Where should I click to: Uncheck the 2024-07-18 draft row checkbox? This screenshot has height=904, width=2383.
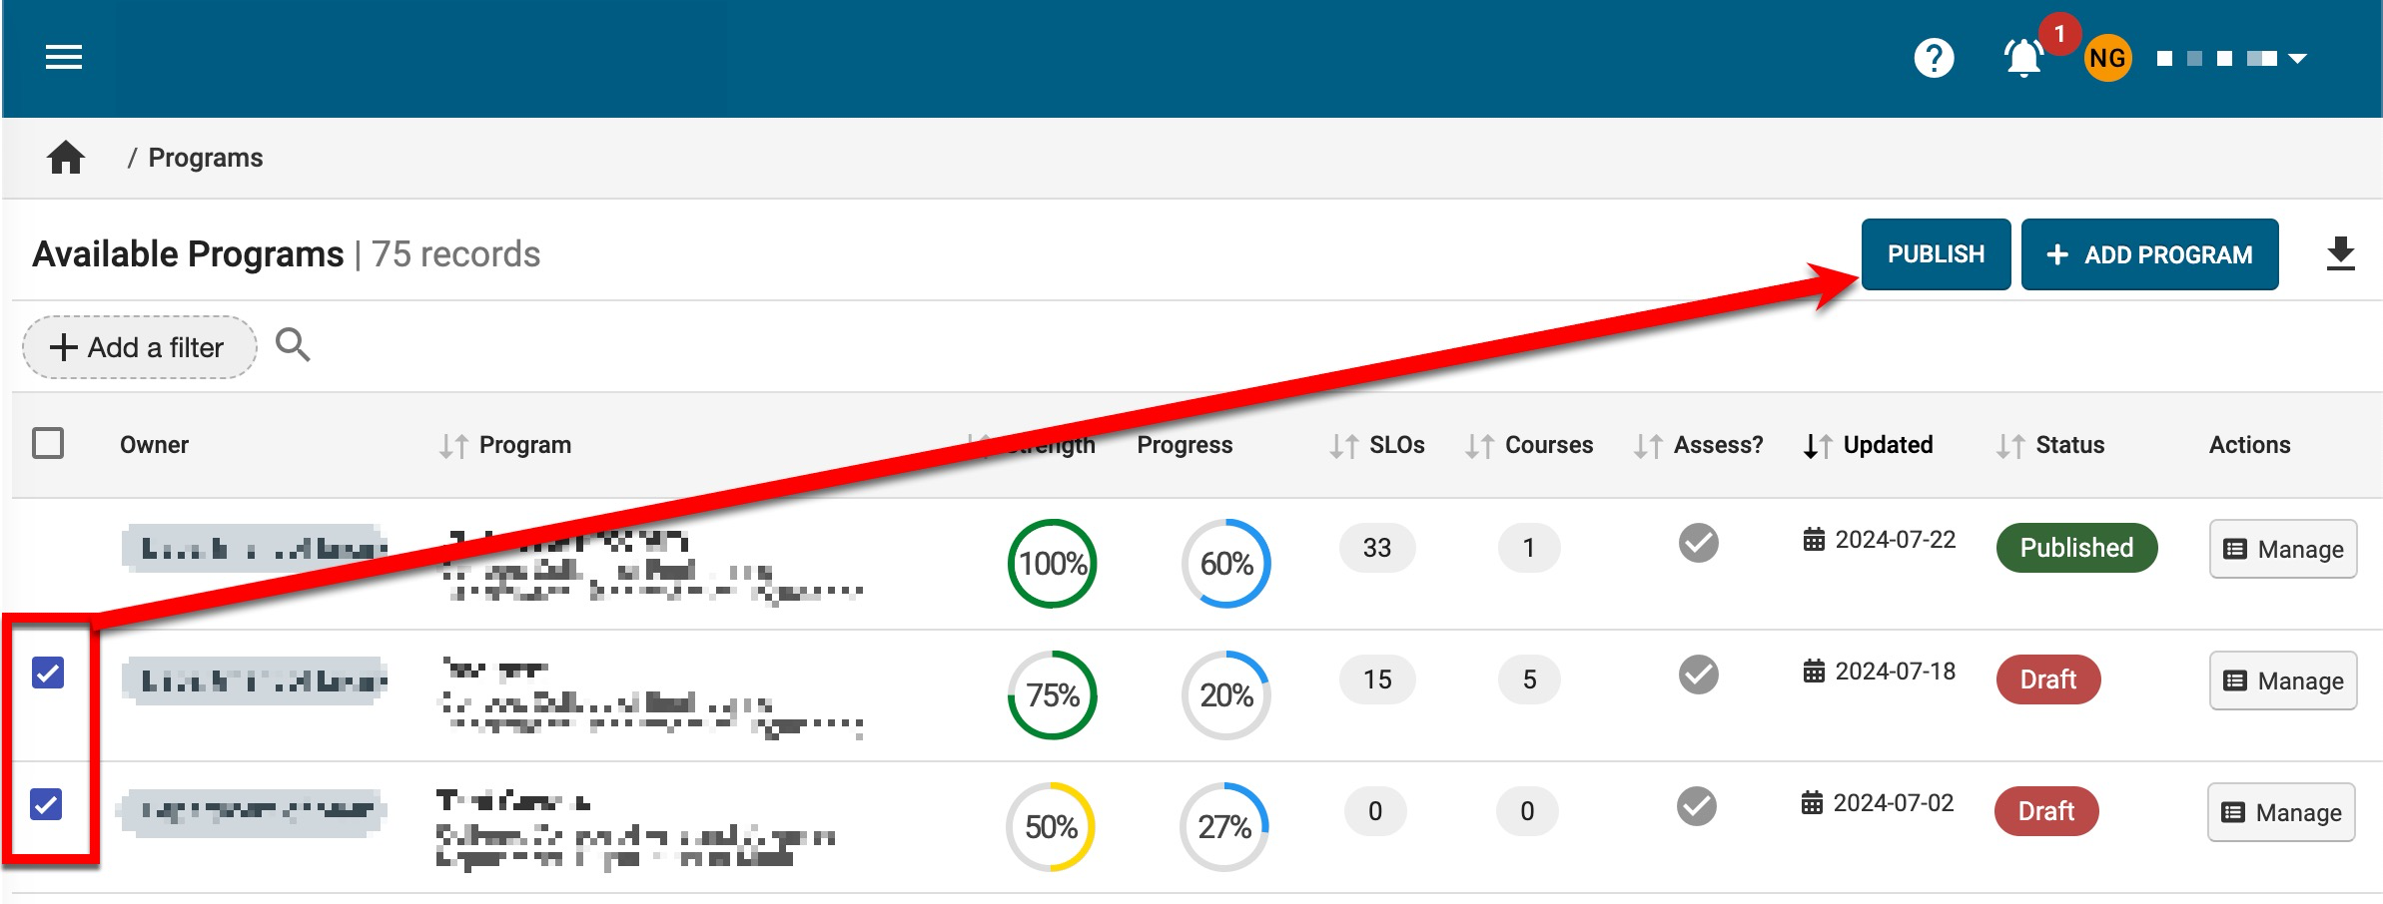(x=48, y=673)
